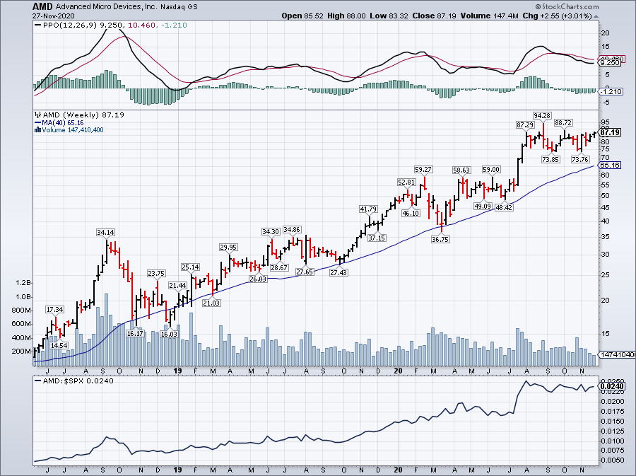Click the Volume 147,410,400 legend entry
636x476 pixels.
tap(73, 130)
